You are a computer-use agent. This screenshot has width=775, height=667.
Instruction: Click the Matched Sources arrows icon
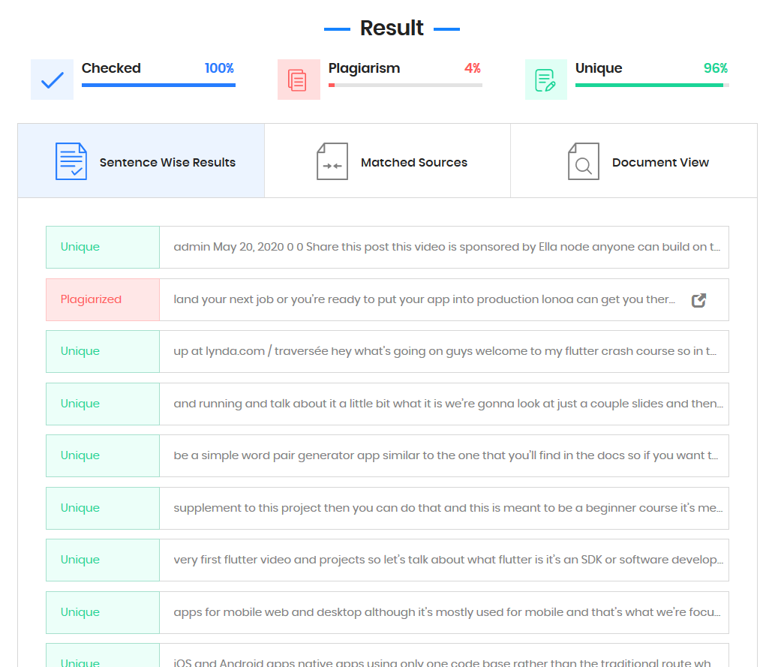pyautogui.click(x=332, y=161)
